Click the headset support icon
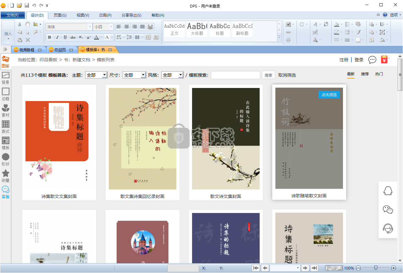 pos(388,228)
